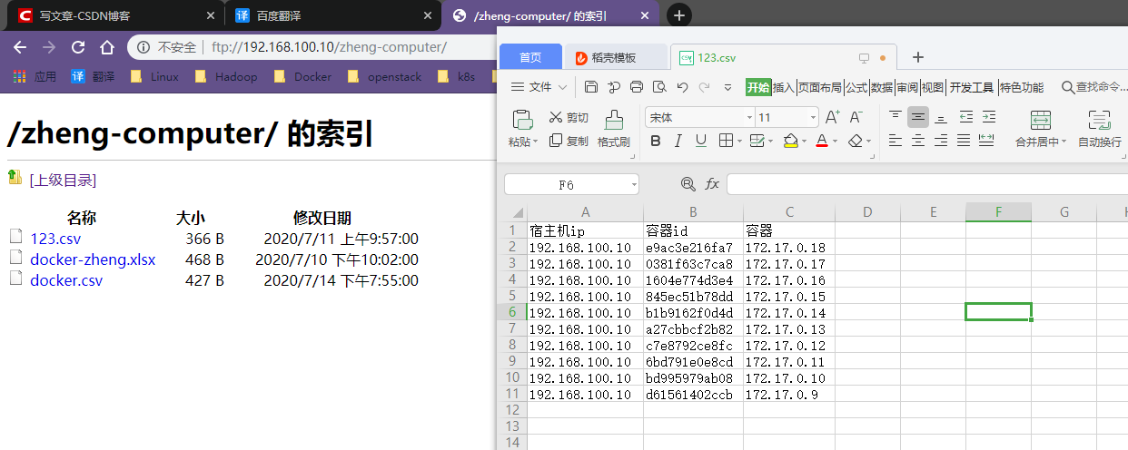1128x450 pixels.
Task: Align cell content to top
Action: tap(895, 116)
